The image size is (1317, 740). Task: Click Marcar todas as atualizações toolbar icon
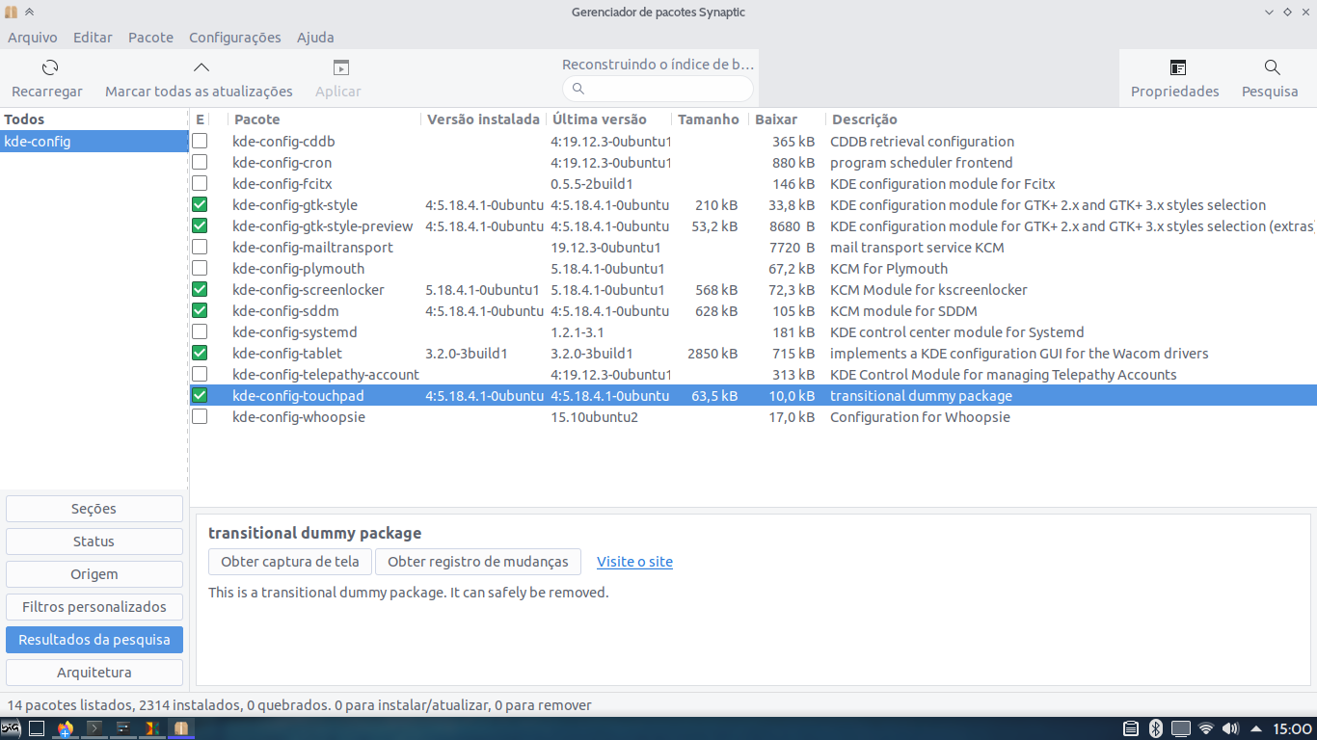(201, 67)
